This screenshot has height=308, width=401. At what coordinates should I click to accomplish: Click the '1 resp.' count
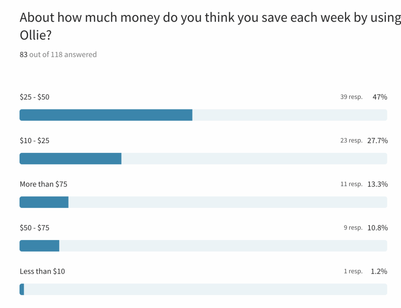(353, 271)
